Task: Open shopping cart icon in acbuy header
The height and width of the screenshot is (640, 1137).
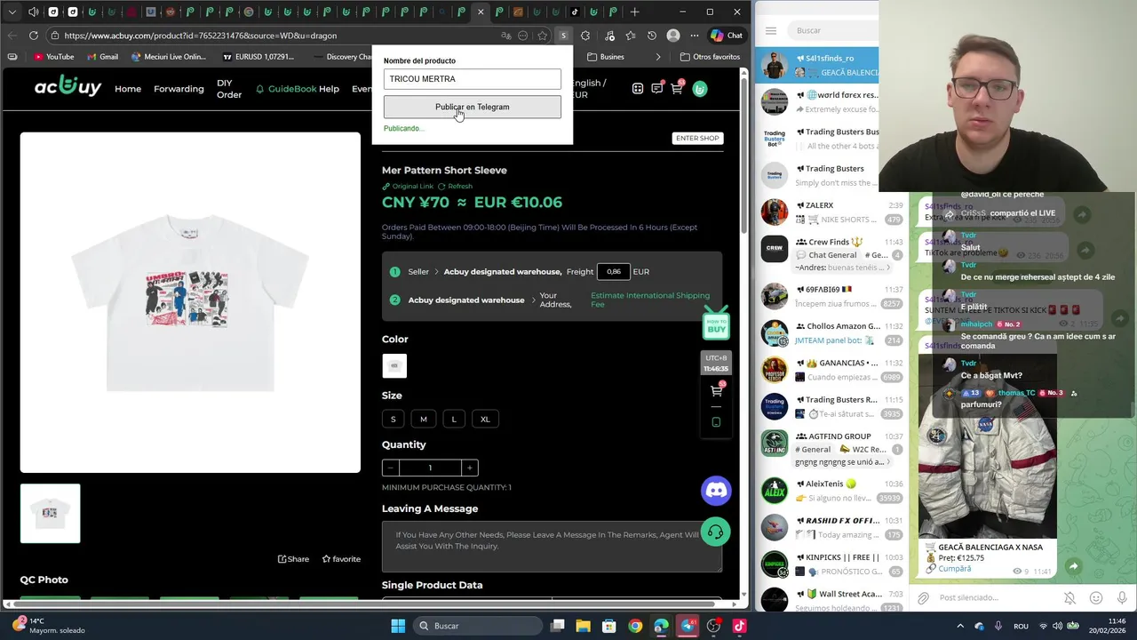Action: 677,88
